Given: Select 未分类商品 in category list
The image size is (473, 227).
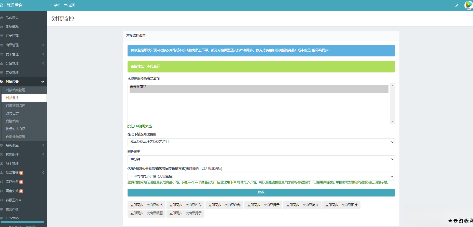Looking at the screenshot, I should point(138,87).
